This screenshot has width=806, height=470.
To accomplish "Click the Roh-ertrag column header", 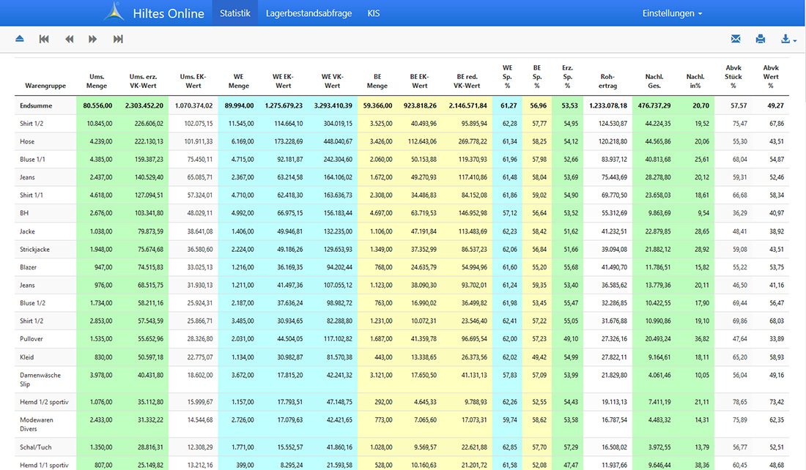I will 607,81.
